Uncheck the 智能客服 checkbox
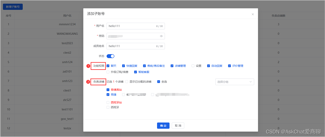Screen dimensions: 325x137 tap(135, 72)
